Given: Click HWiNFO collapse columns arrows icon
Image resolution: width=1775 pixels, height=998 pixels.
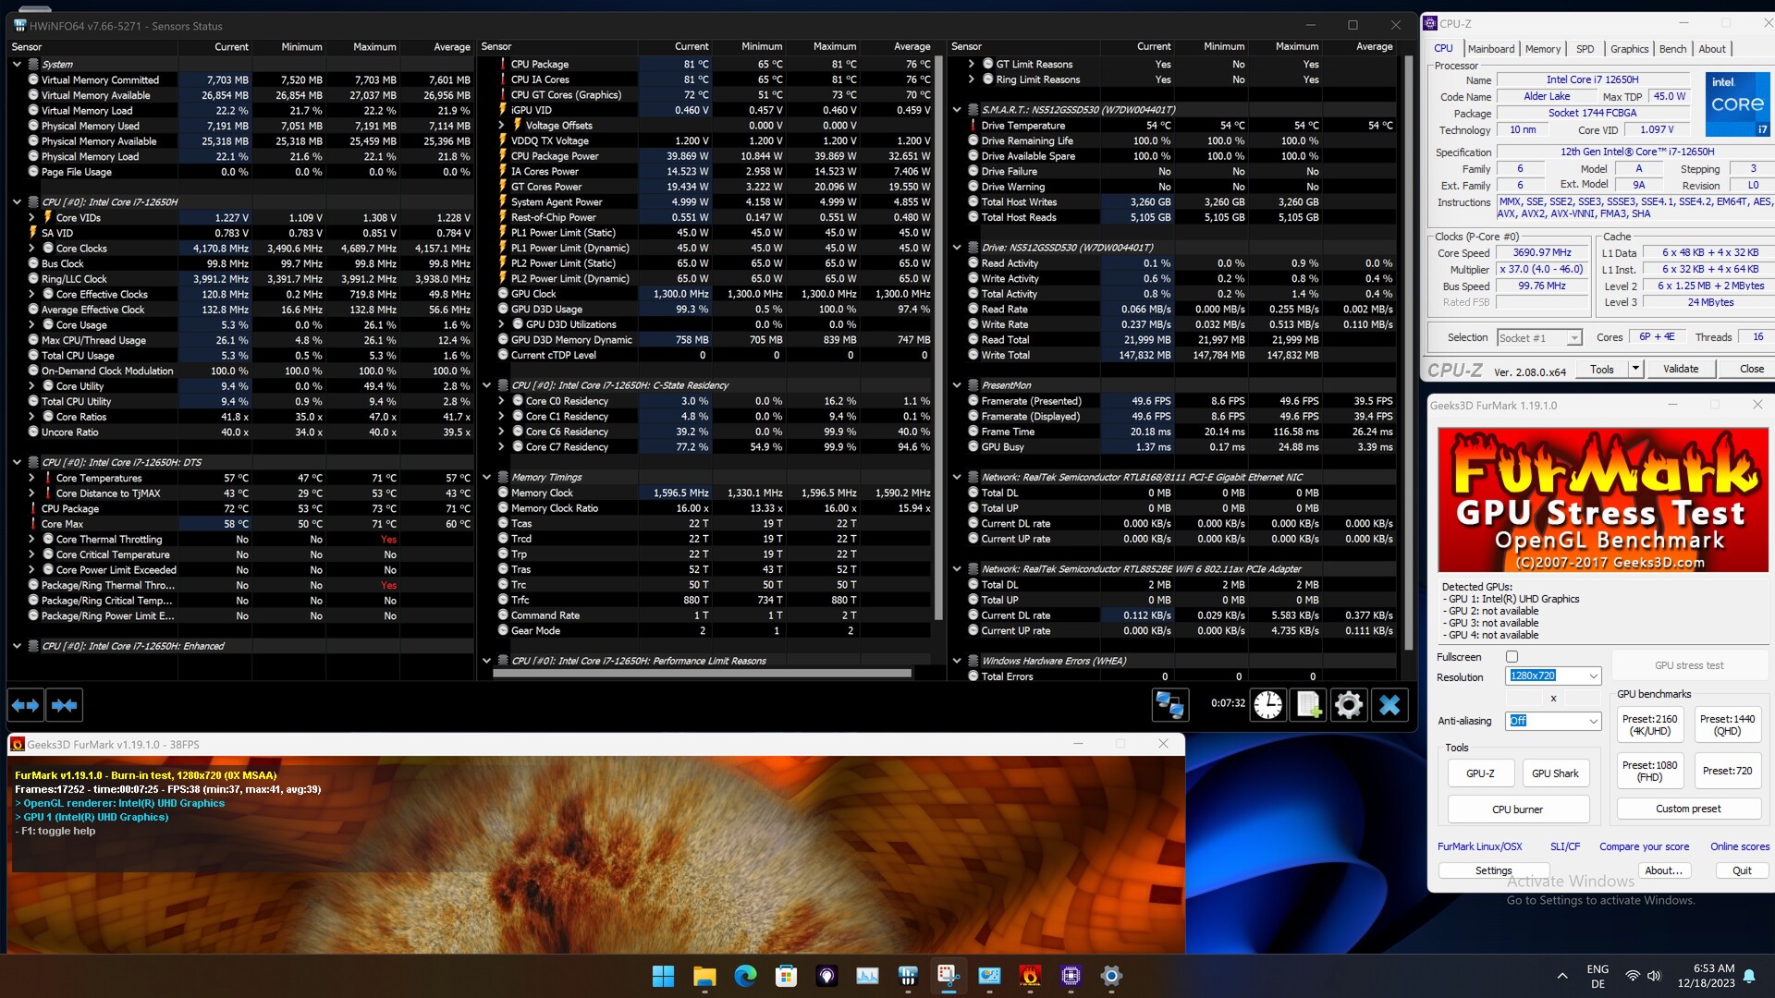Looking at the screenshot, I should [x=64, y=705].
